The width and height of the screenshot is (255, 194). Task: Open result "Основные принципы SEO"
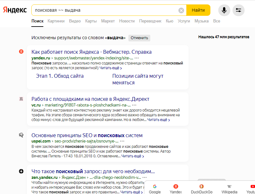(x=87, y=135)
